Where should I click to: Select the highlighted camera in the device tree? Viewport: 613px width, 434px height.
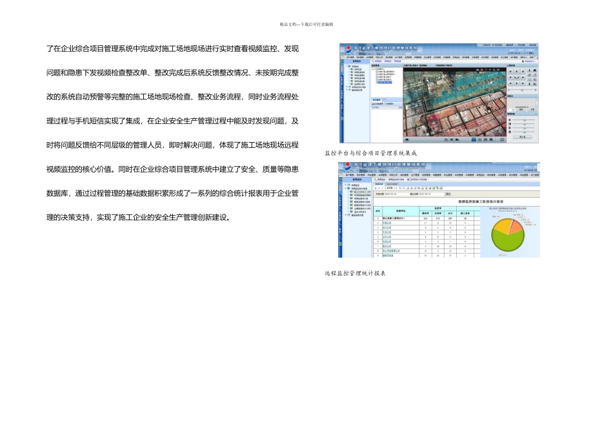(x=385, y=82)
